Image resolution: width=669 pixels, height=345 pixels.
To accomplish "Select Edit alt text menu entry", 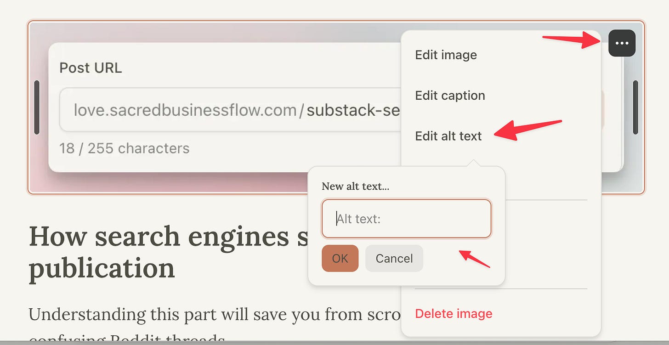I will coord(448,136).
